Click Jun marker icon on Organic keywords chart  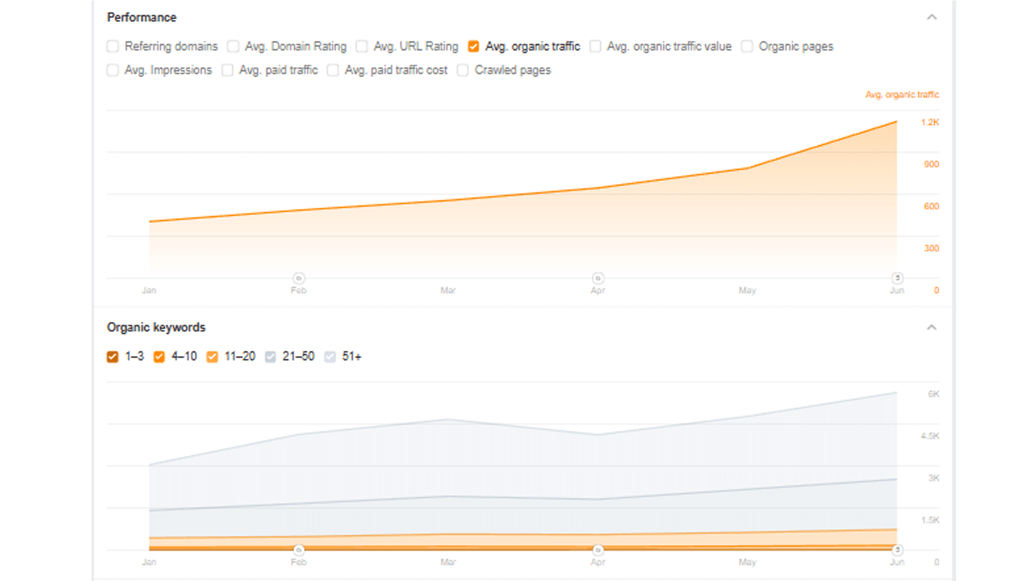897,550
